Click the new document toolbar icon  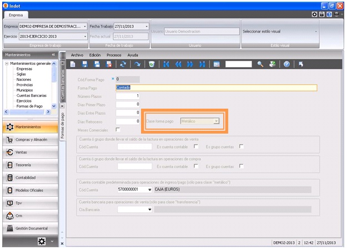(72, 64)
